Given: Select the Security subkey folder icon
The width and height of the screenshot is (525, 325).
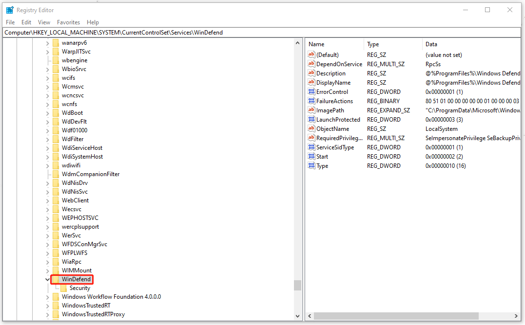Looking at the screenshot, I should click(x=64, y=288).
